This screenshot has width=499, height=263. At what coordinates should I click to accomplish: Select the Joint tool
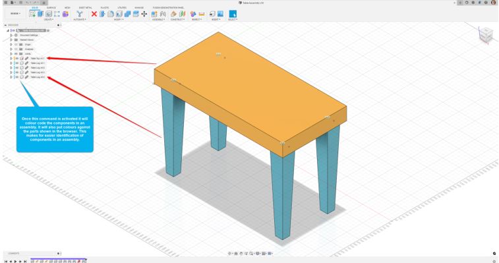[163, 14]
